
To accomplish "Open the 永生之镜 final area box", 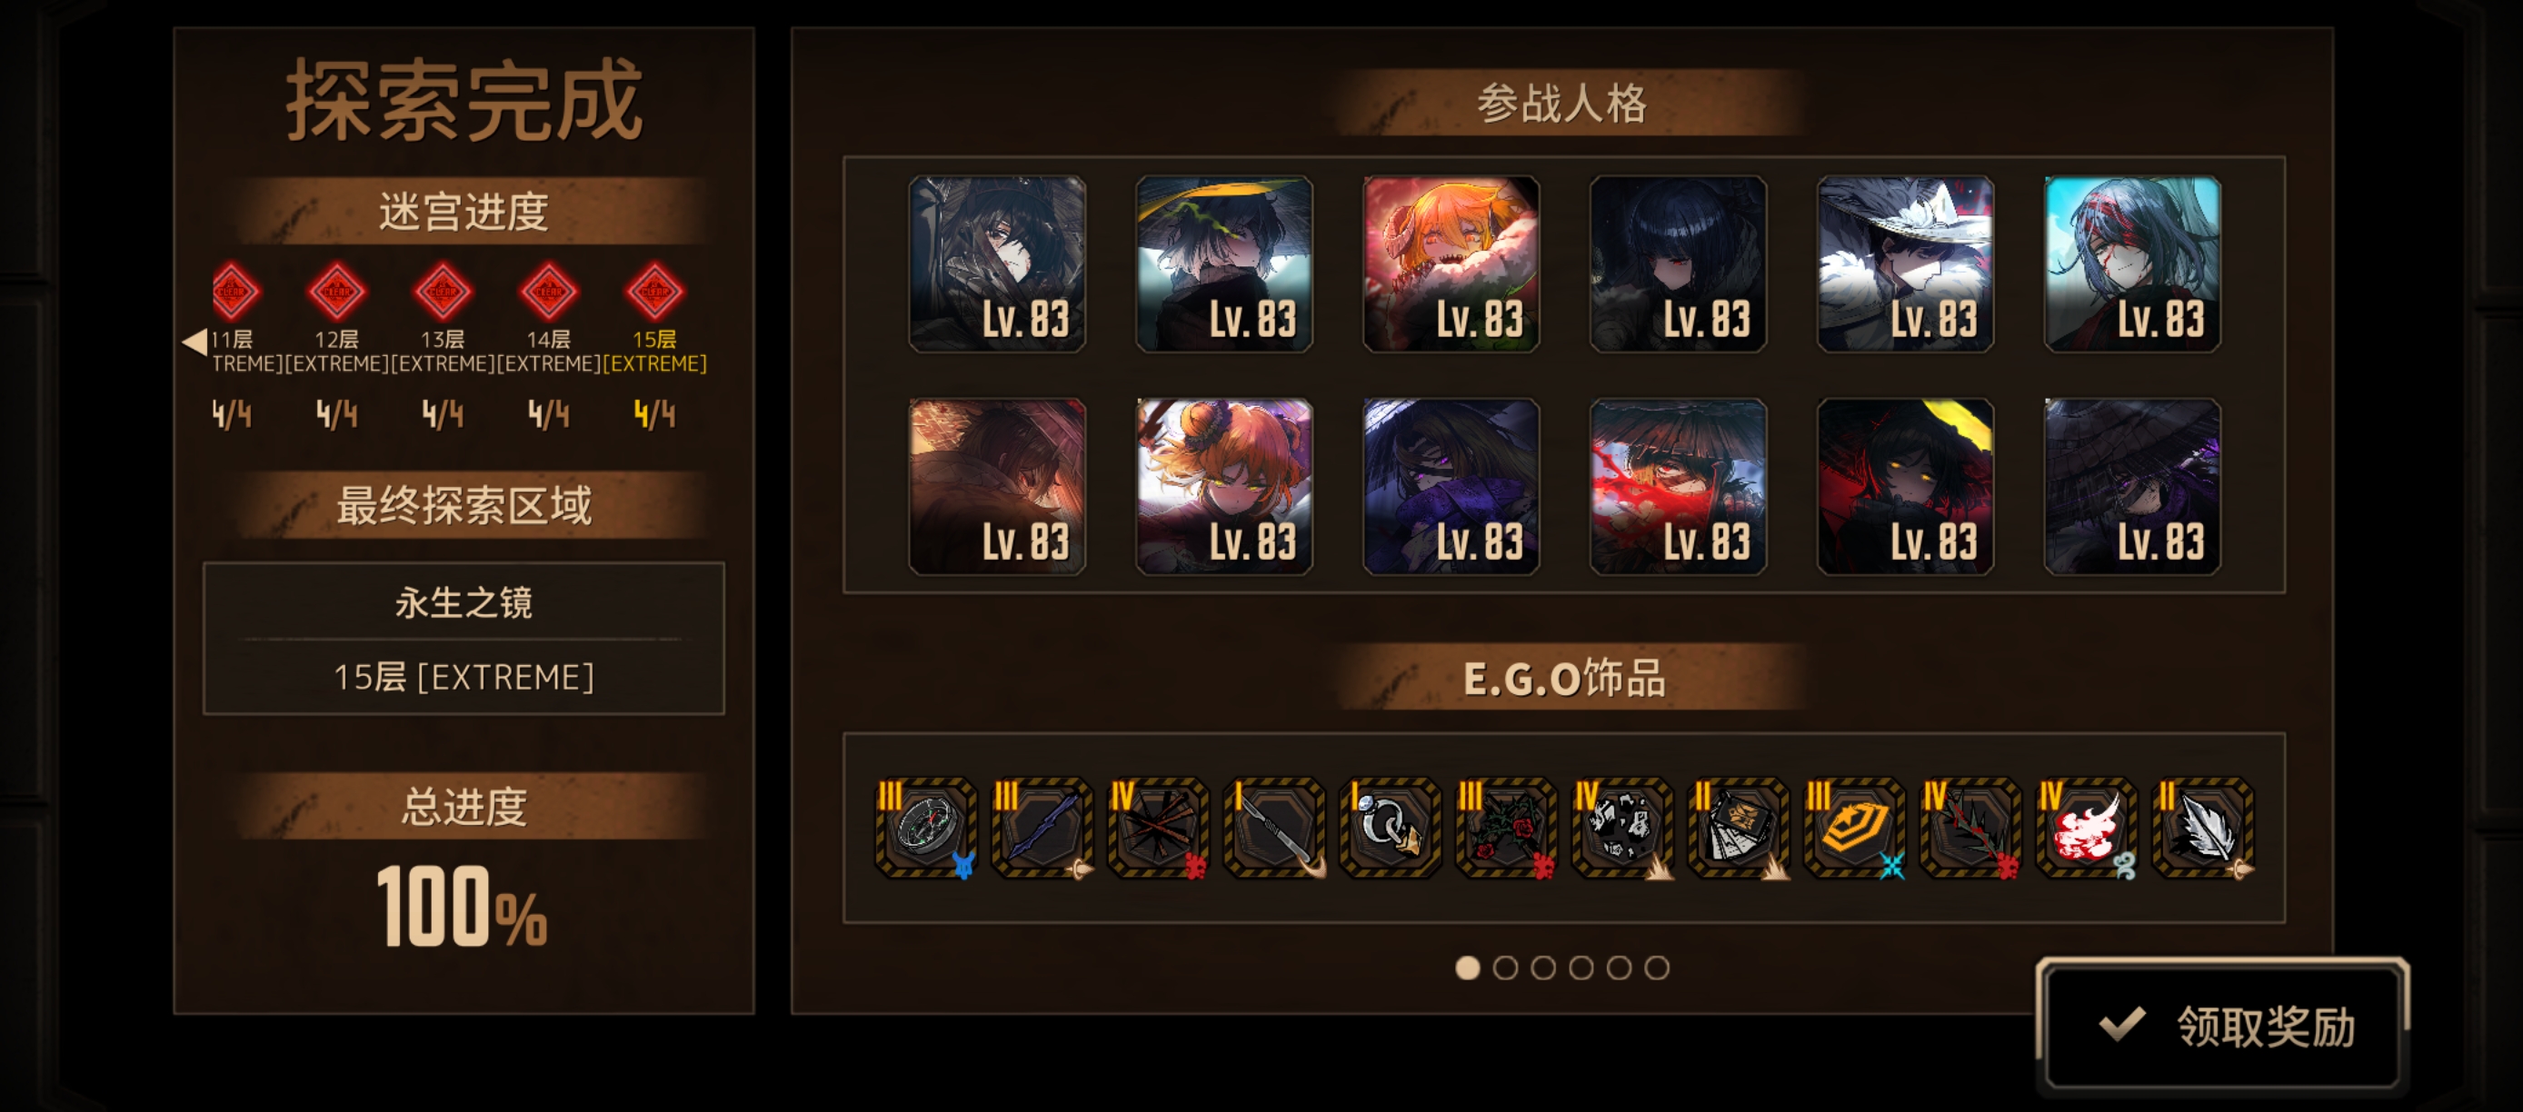I will pos(464,639).
